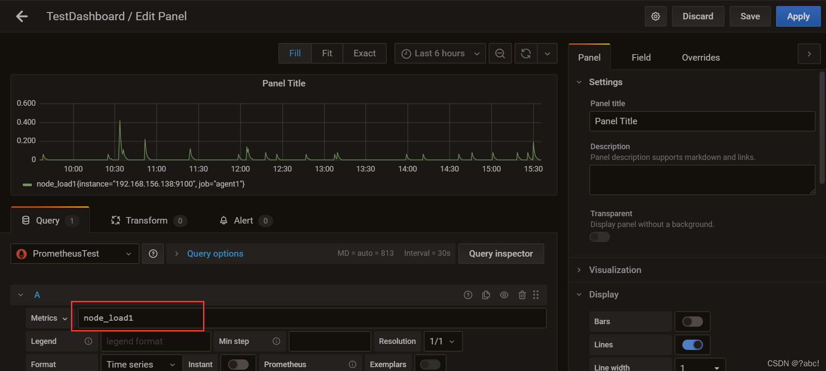Click the node_load1 metrics query field
The height and width of the screenshot is (371, 826).
pyautogui.click(x=312, y=318)
